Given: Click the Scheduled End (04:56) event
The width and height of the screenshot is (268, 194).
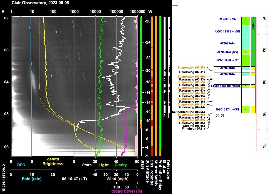Looking at the screenshot, I should click(188, 112).
